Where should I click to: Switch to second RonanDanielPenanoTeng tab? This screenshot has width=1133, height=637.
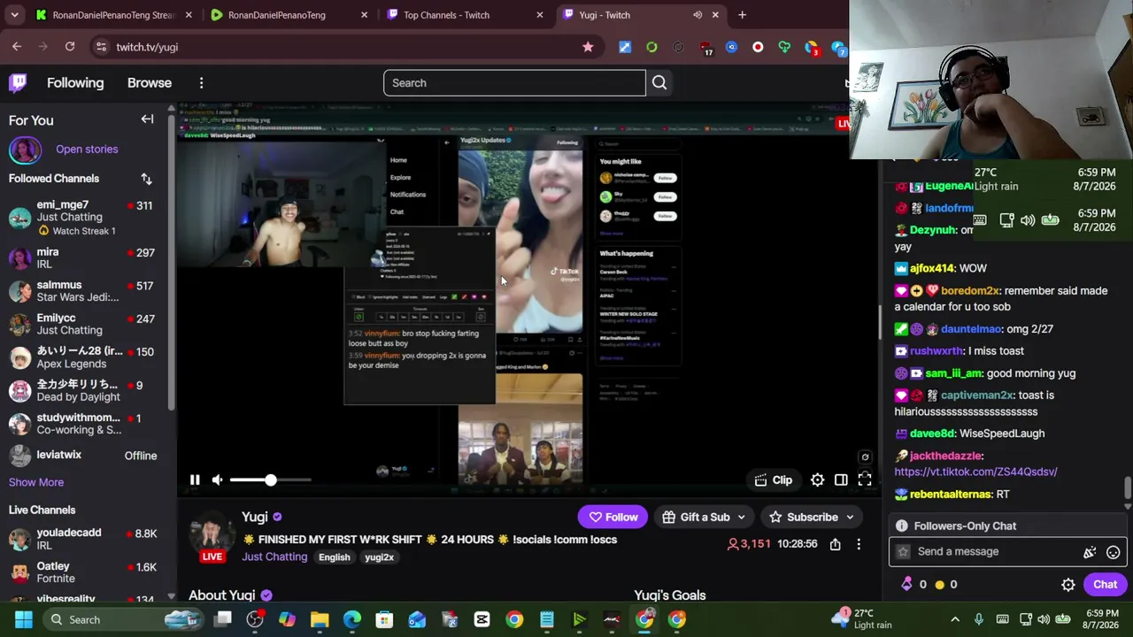[289, 15]
